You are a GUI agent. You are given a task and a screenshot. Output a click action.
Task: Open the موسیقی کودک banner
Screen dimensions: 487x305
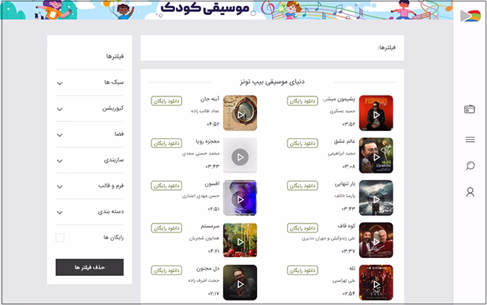[x=227, y=10]
